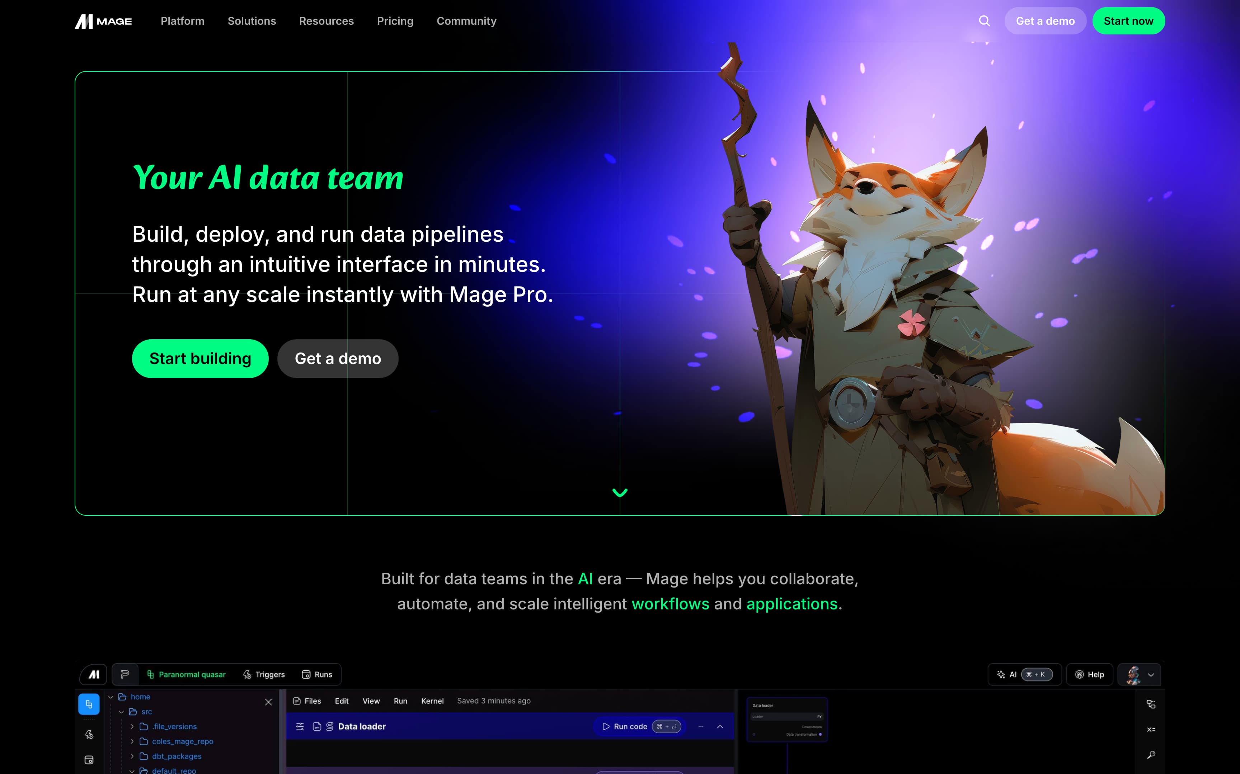Collapse the Data loader block chevron
The width and height of the screenshot is (1240, 774).
click(x=720, y=726)
